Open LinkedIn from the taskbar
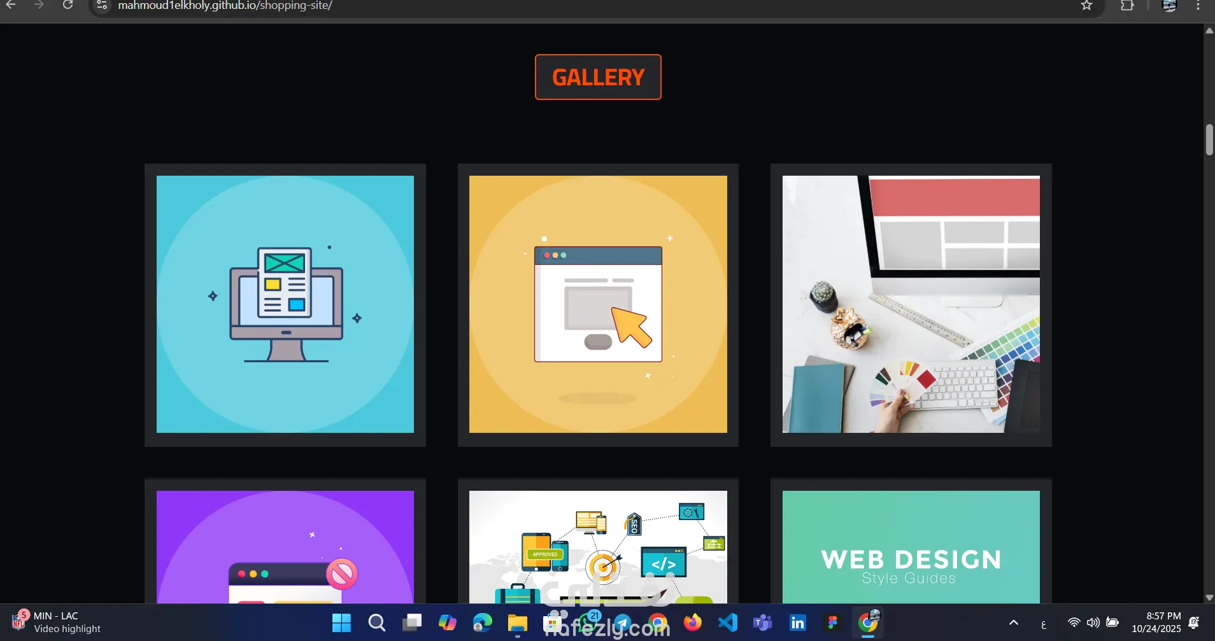 798,623
